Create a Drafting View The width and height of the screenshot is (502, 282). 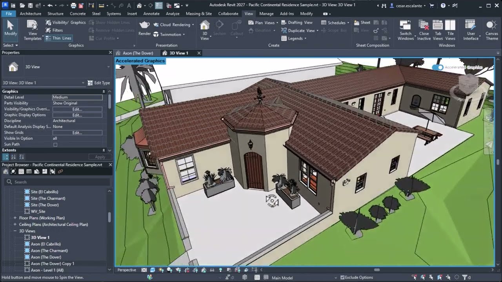pyautogui.click(x=297, y=23)
